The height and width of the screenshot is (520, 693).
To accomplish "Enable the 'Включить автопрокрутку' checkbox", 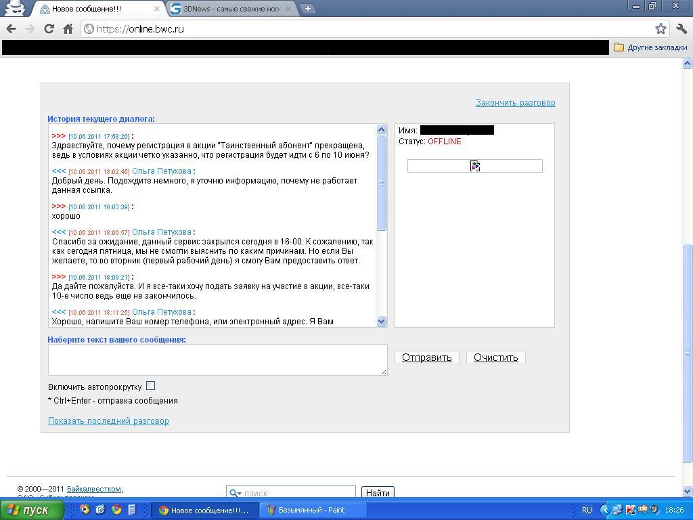I will 150,386.
